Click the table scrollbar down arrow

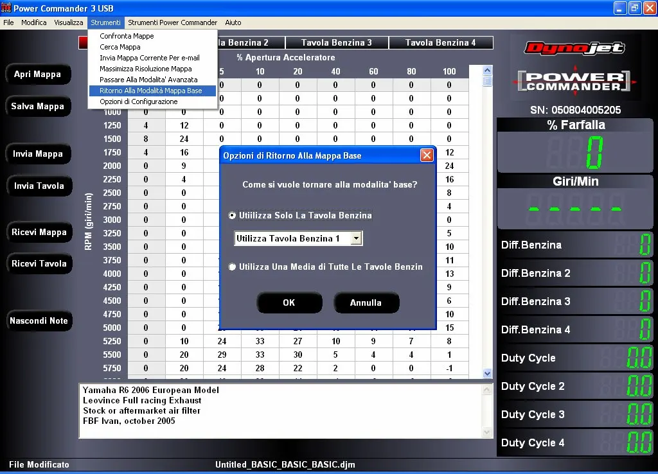coord(487,373)
